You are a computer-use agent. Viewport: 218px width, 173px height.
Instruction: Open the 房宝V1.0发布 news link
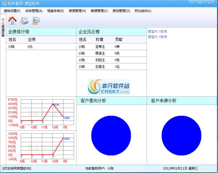click(x=158, y=37)
